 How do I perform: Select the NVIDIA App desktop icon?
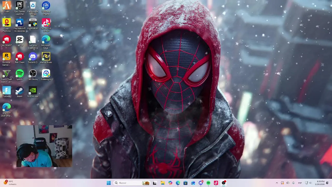click(33, 92)
